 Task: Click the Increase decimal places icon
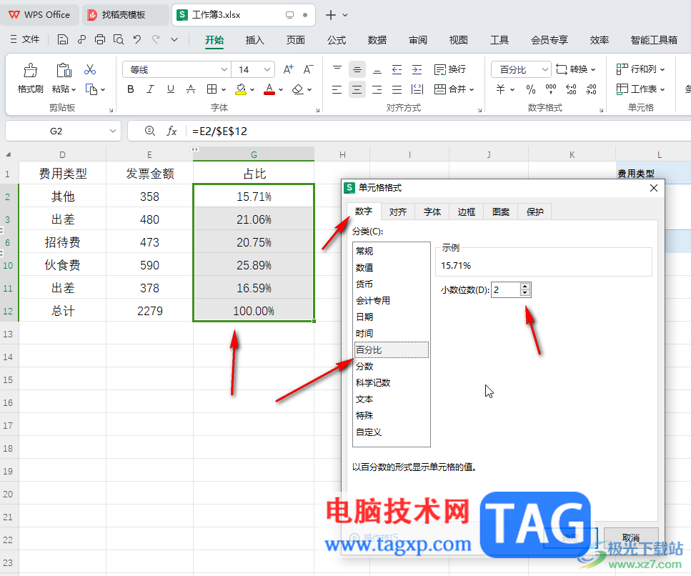coord(571,89)
